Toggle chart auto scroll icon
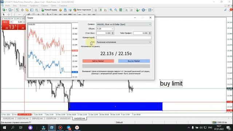 pyautogui.click(x=126, y=10)
